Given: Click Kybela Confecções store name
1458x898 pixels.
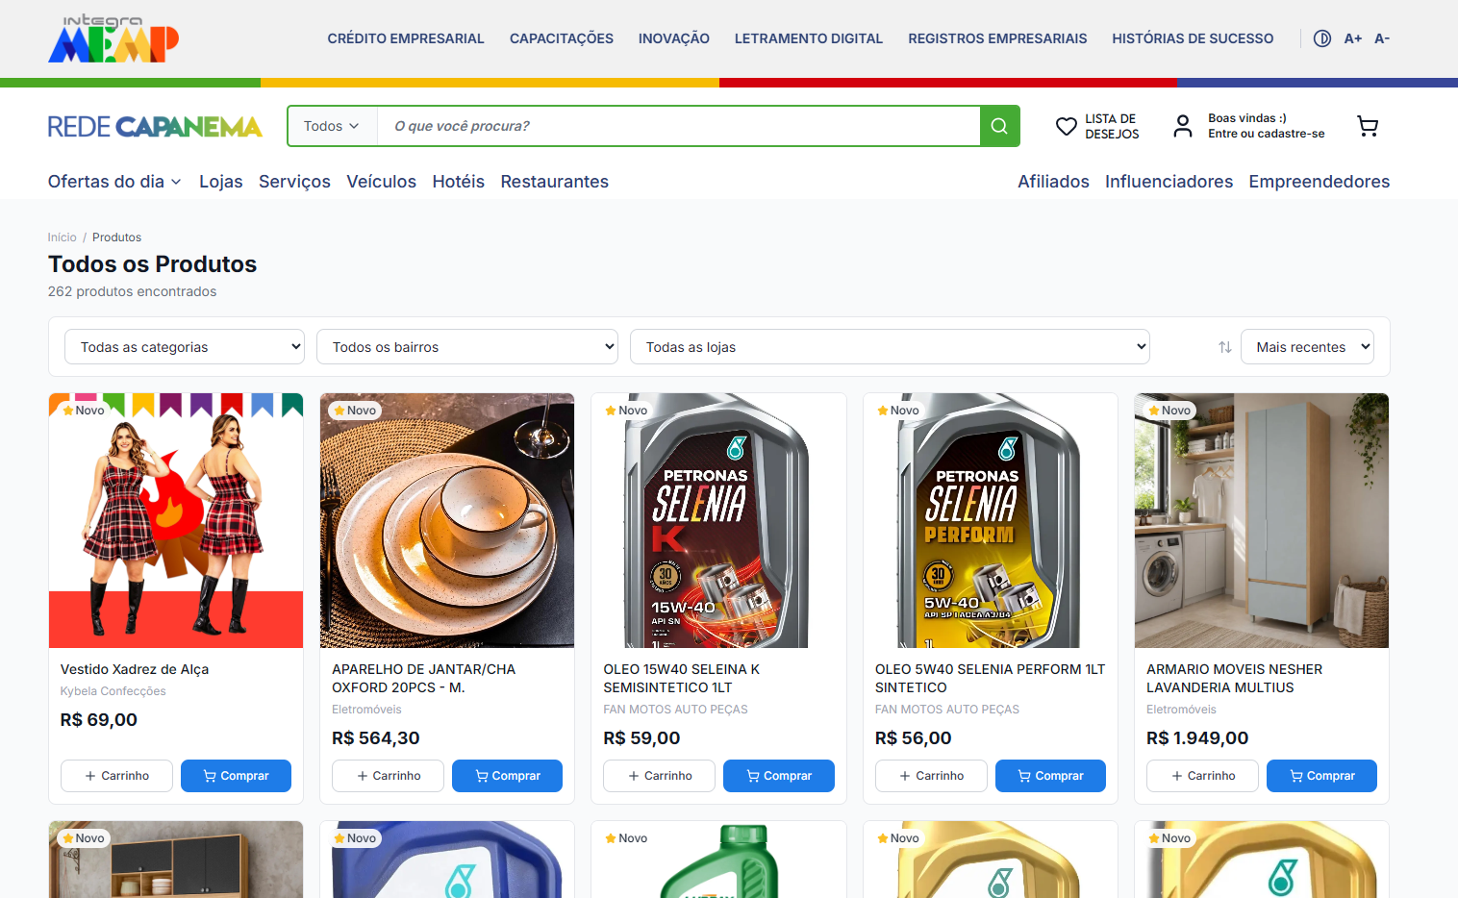Looking at the screenshot, I should [113, 691].
